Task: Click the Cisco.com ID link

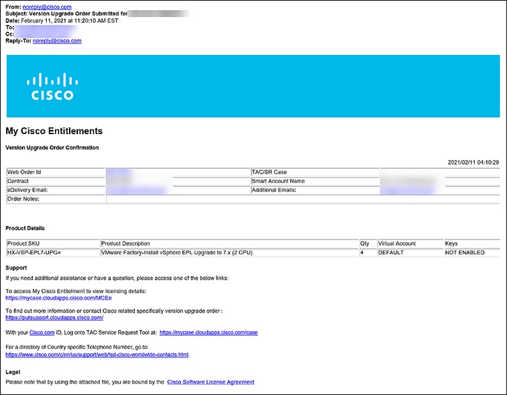Action: coord(42,333)
